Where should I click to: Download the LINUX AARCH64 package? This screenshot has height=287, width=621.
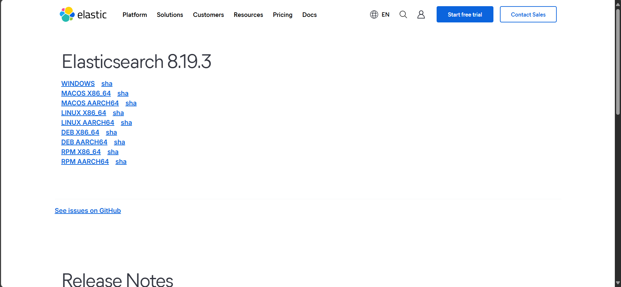(88, 123)
